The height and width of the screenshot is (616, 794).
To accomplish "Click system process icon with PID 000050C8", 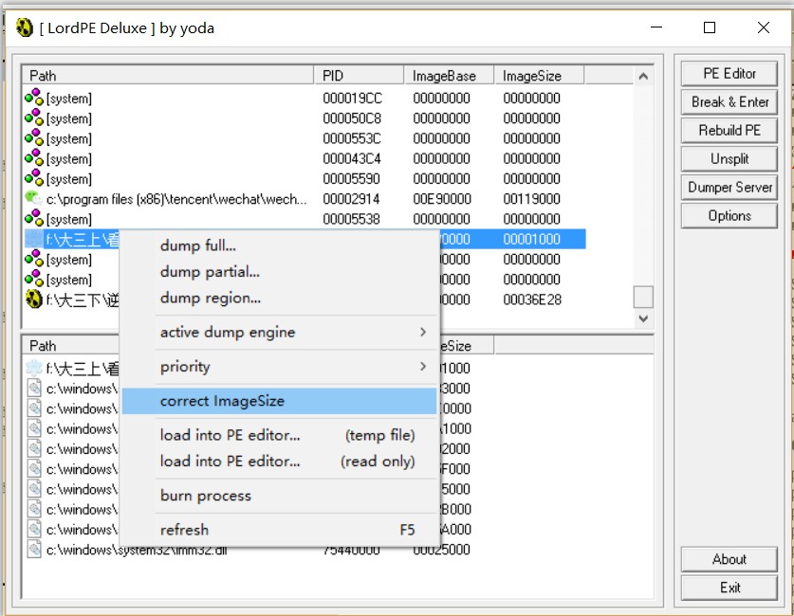I will tap(34, 118).
